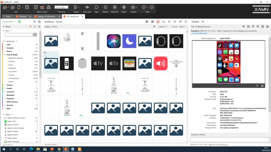Open File Explorer from the taskbar
The height and width of the screenshot is (152, 271).
[38, 149]
